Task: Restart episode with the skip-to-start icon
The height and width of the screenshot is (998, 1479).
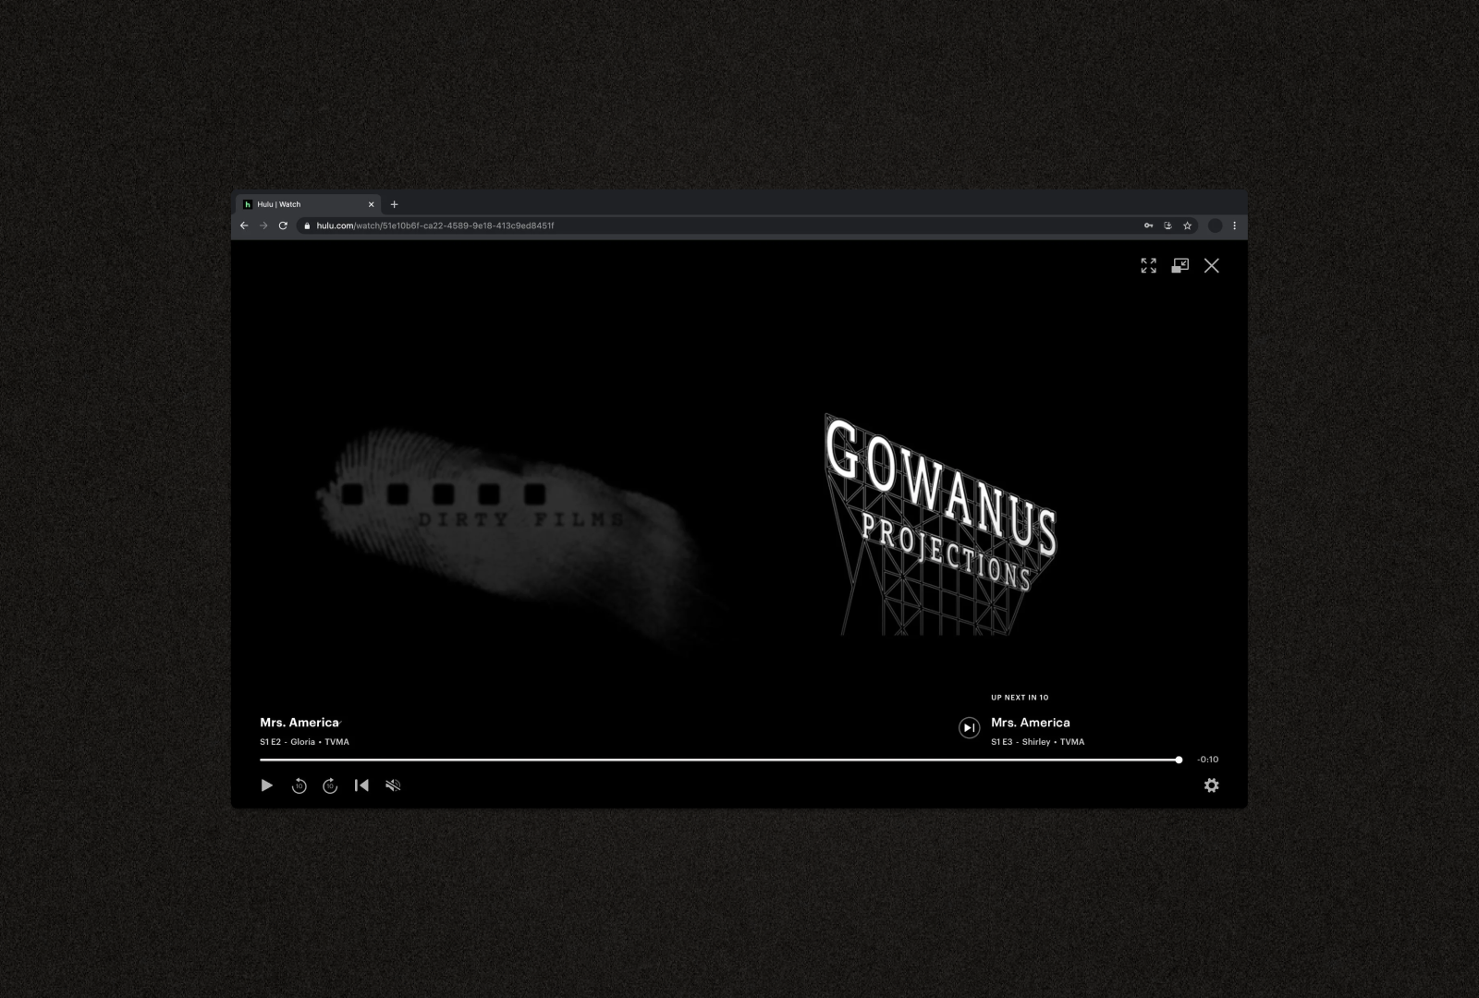Action: click(x=361, y=785)
